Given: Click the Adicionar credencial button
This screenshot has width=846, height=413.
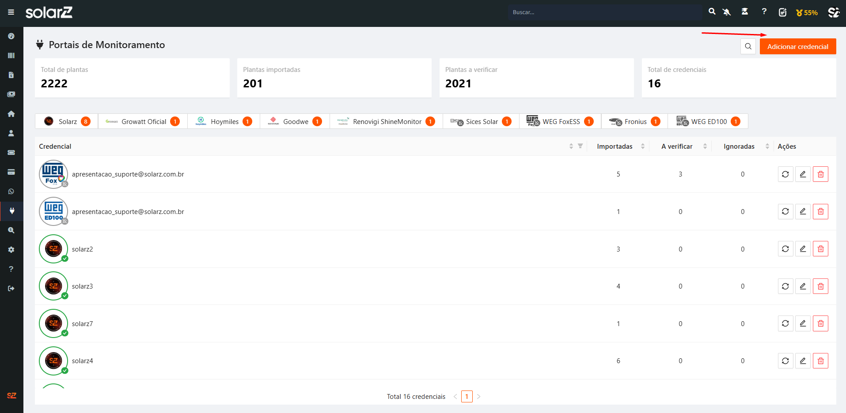Looking at the screenshot, I should 797,47.
